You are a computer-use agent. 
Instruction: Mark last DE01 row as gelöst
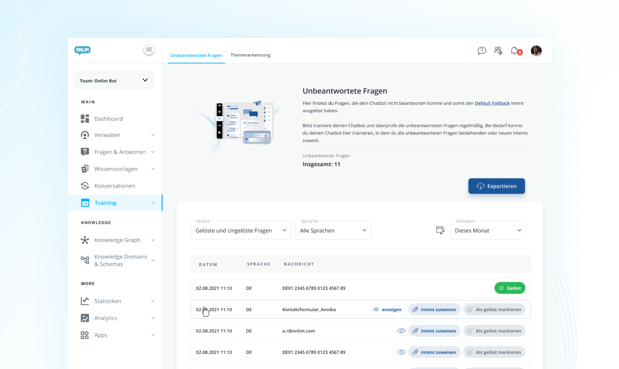pyautogui.click(x=494, y=352)
